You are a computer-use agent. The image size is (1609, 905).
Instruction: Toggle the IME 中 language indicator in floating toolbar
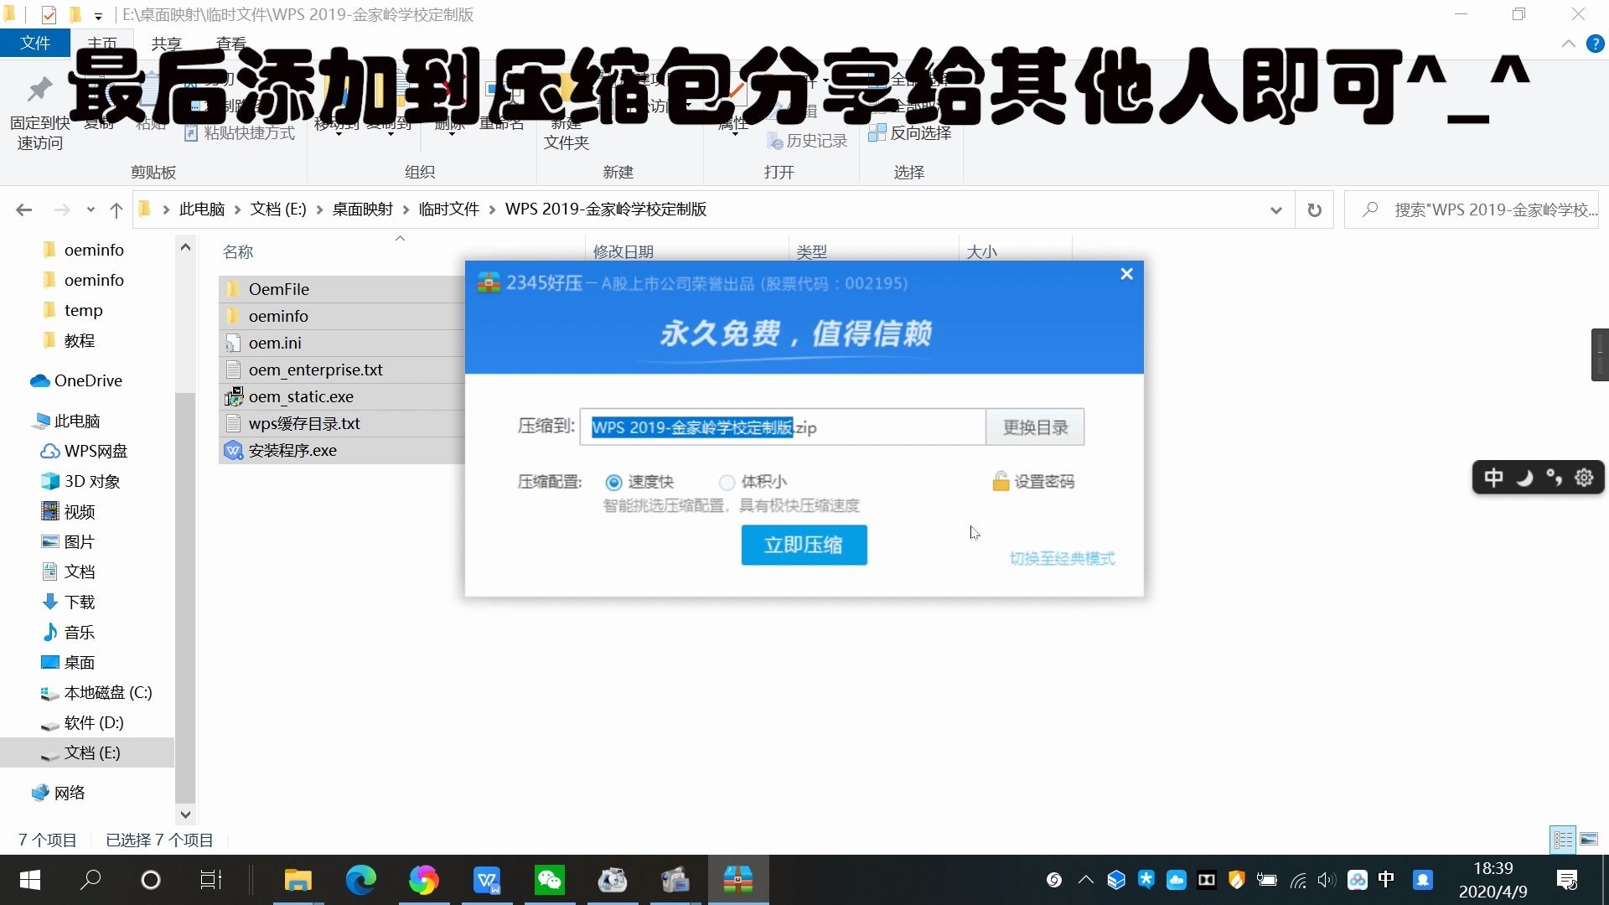pyautogui.click(x=1493, y=478)
